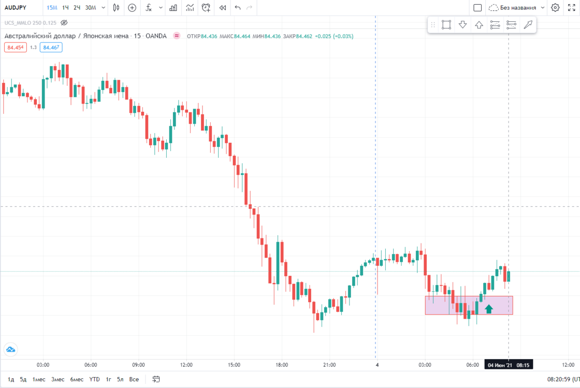Create an alert with the alarm clock icon
Viewport: 580px width, 388px height.
tap(206, 7)
